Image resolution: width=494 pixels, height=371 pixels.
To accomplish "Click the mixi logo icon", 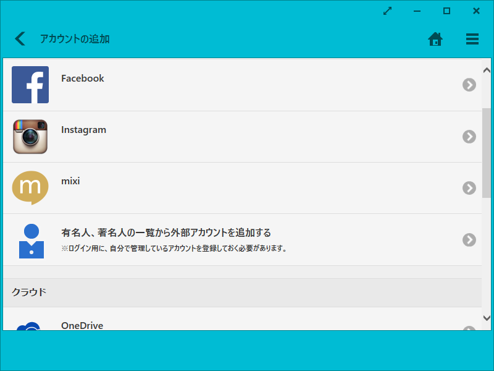I will [x=30, y=188].
